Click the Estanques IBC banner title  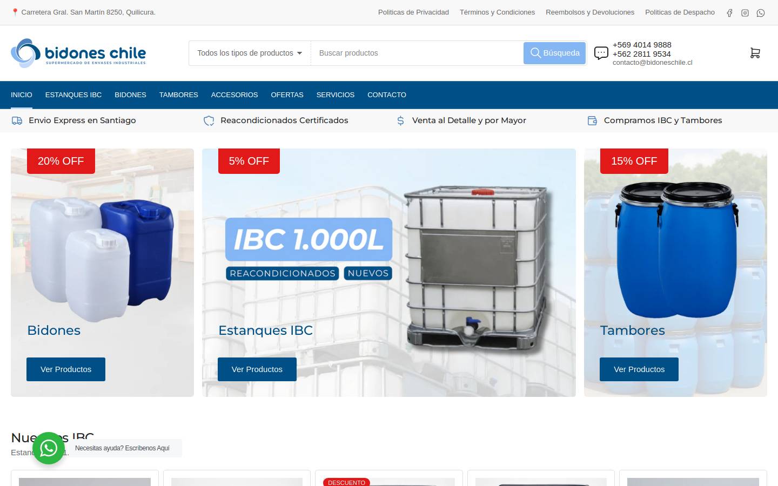click(x=265, y=330)
